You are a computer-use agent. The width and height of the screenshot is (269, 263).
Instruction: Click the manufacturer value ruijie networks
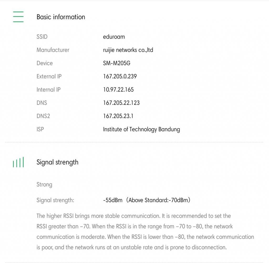tap(128, 50)
